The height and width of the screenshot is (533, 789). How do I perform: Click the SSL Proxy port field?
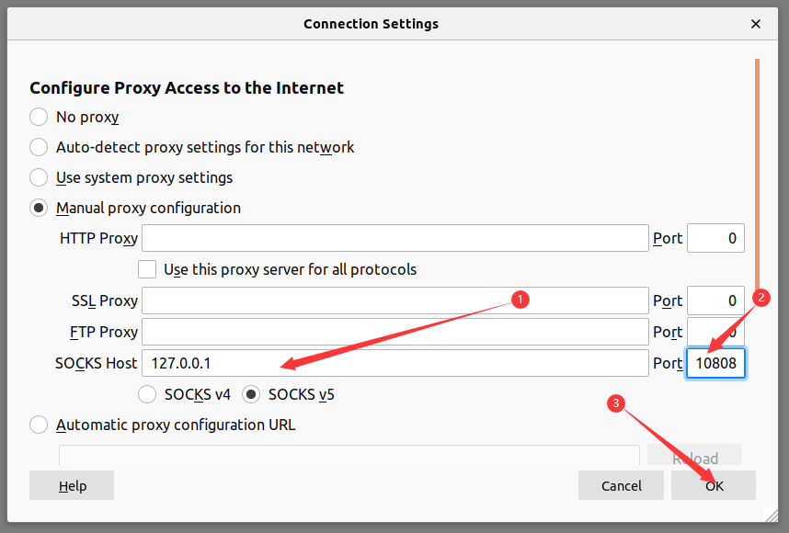point(715,301)
